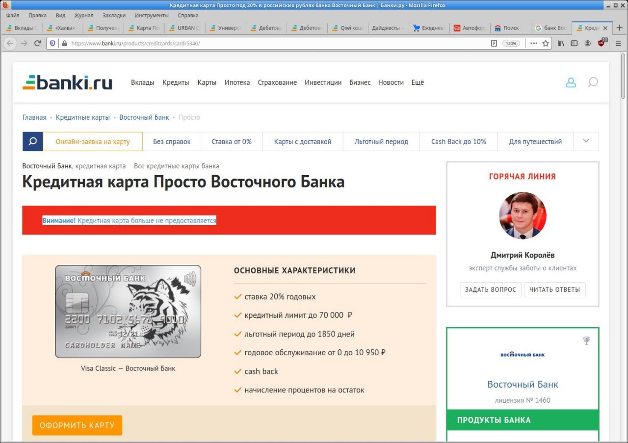This screenshot has height=443, width=628.
Task: Select the Онлайн-заявка на карту filter
Action: coord(93,141)
